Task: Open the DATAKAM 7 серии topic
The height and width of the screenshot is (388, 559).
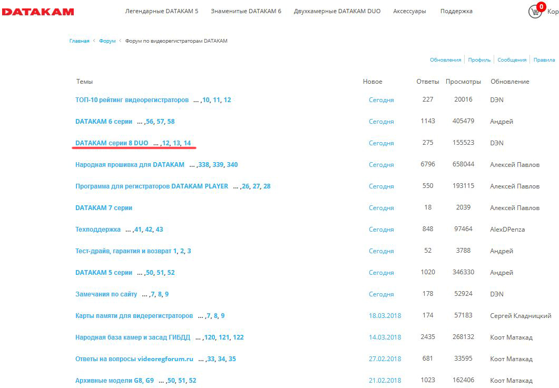Action: (104, 208)
